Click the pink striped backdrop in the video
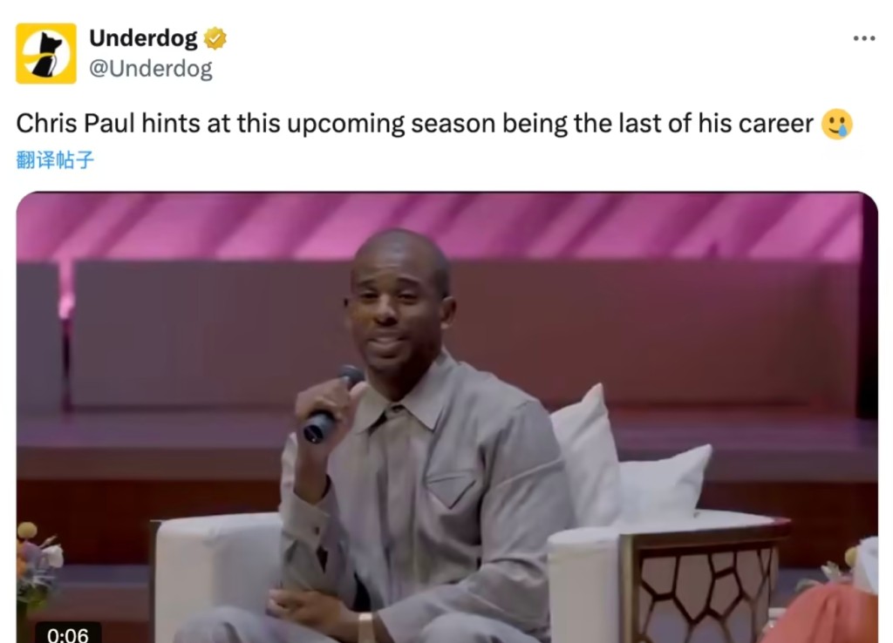The image size is (893, 643). (447, 225)
